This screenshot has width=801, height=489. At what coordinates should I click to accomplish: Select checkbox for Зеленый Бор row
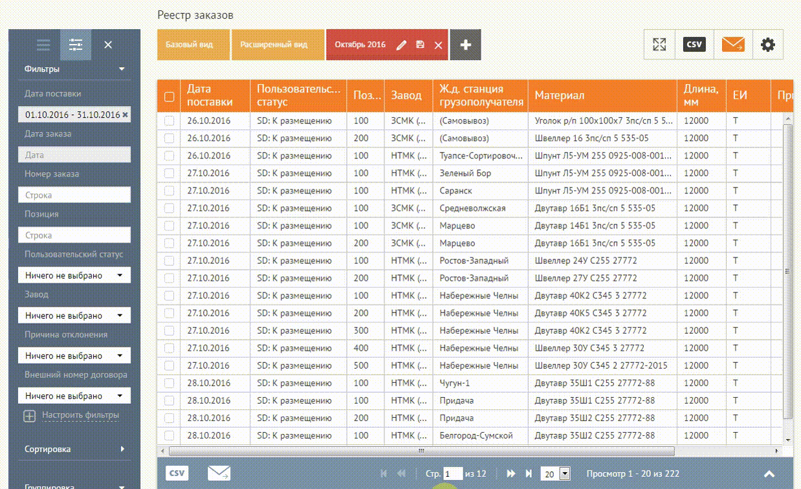(170, 173)
